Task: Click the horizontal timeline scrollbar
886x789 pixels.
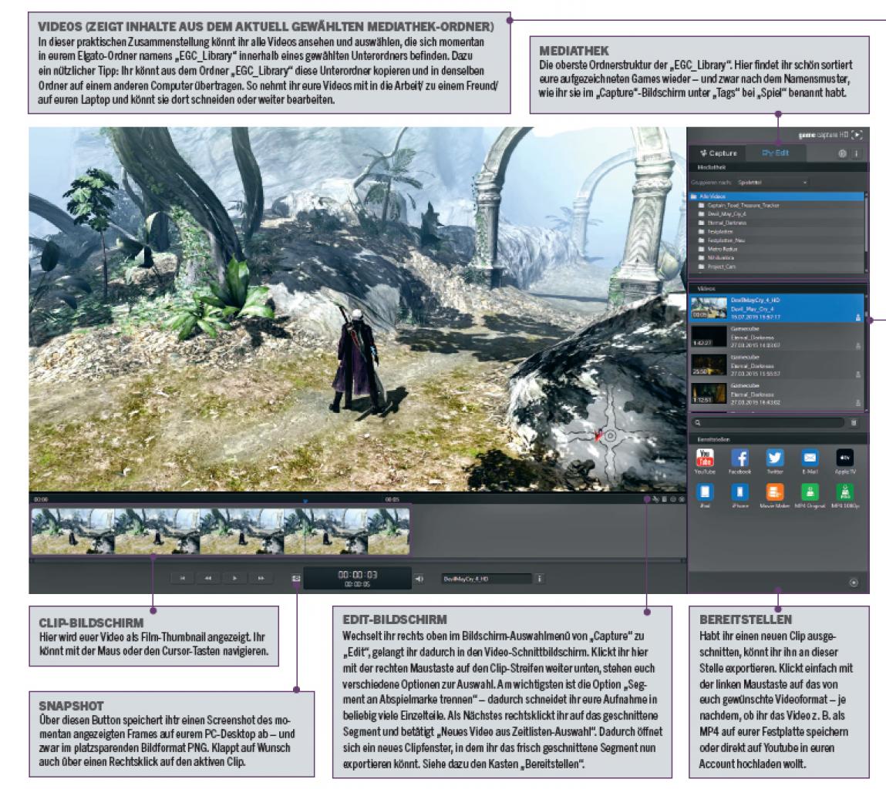Action: coord(357,561)
